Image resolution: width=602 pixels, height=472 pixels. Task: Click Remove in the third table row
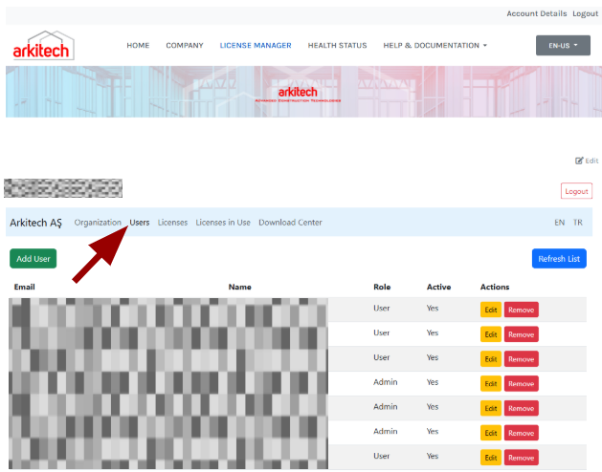[x=521, y=359]
